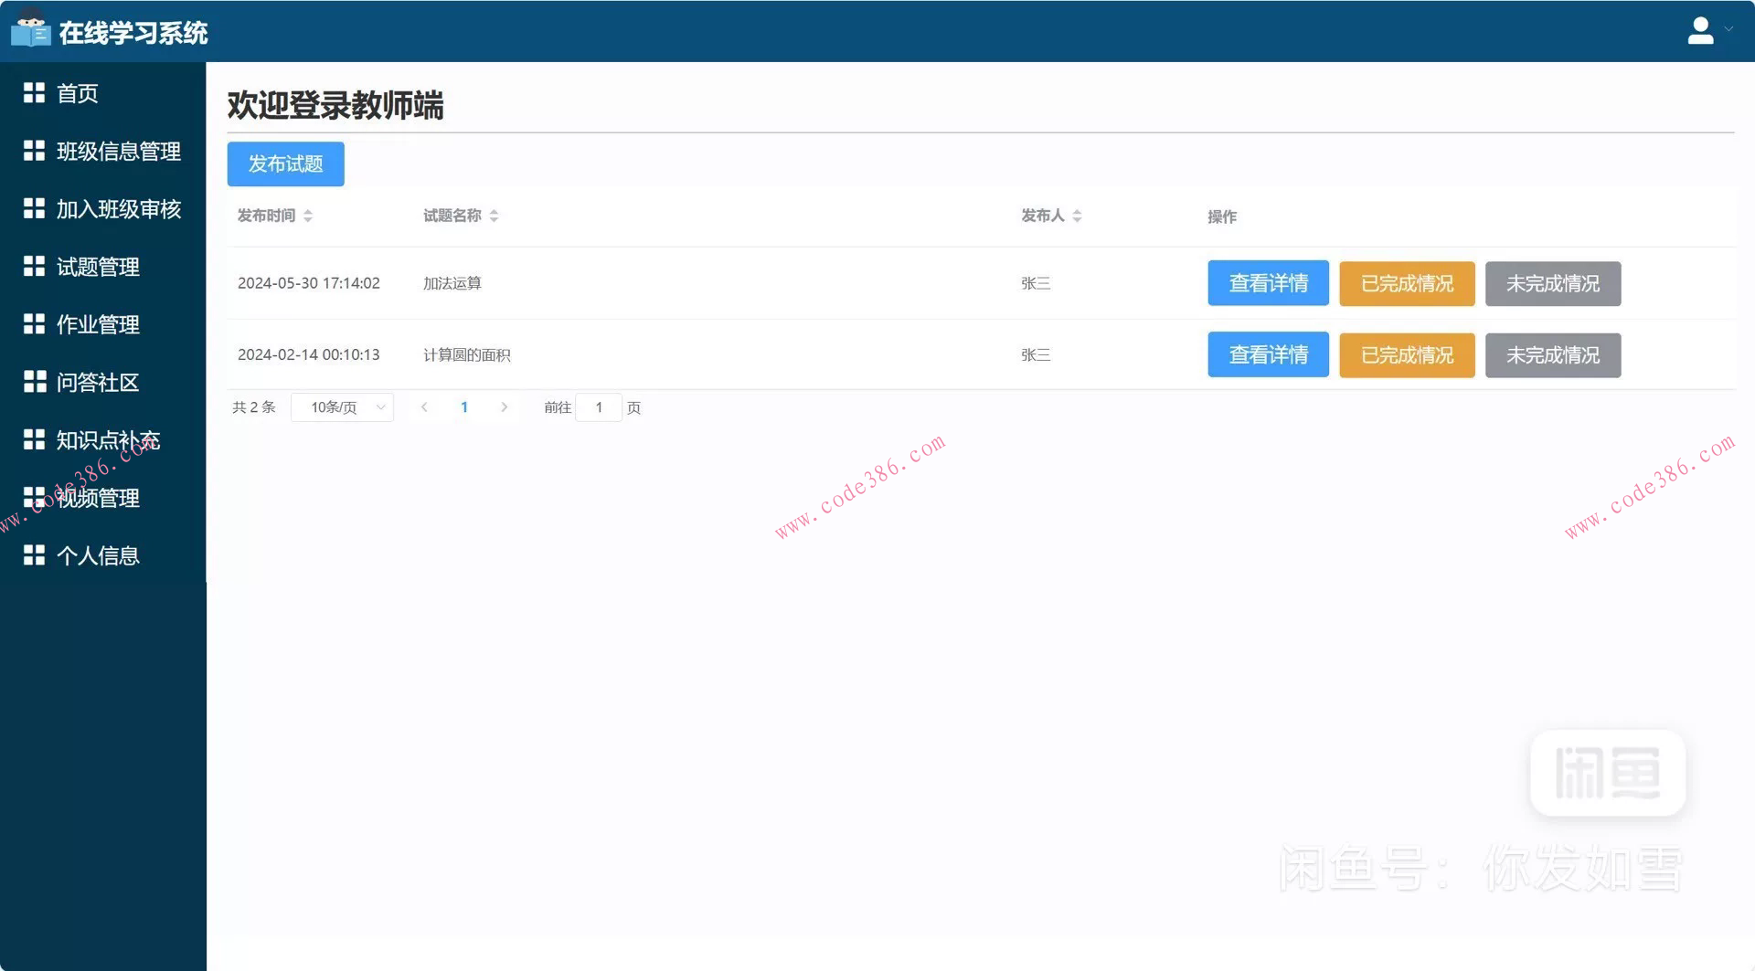1755x971 pixels.
Task: Click the next page arrow
Action: click(x=505, y=407)
